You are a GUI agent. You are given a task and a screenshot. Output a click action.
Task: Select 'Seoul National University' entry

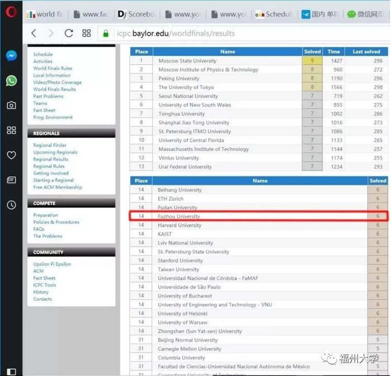coord(188,96)
